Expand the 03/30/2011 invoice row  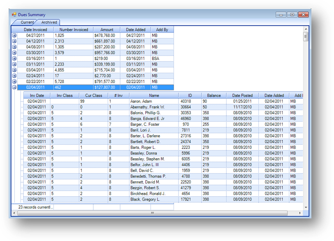pyautogui.click(x=14, y=53)
